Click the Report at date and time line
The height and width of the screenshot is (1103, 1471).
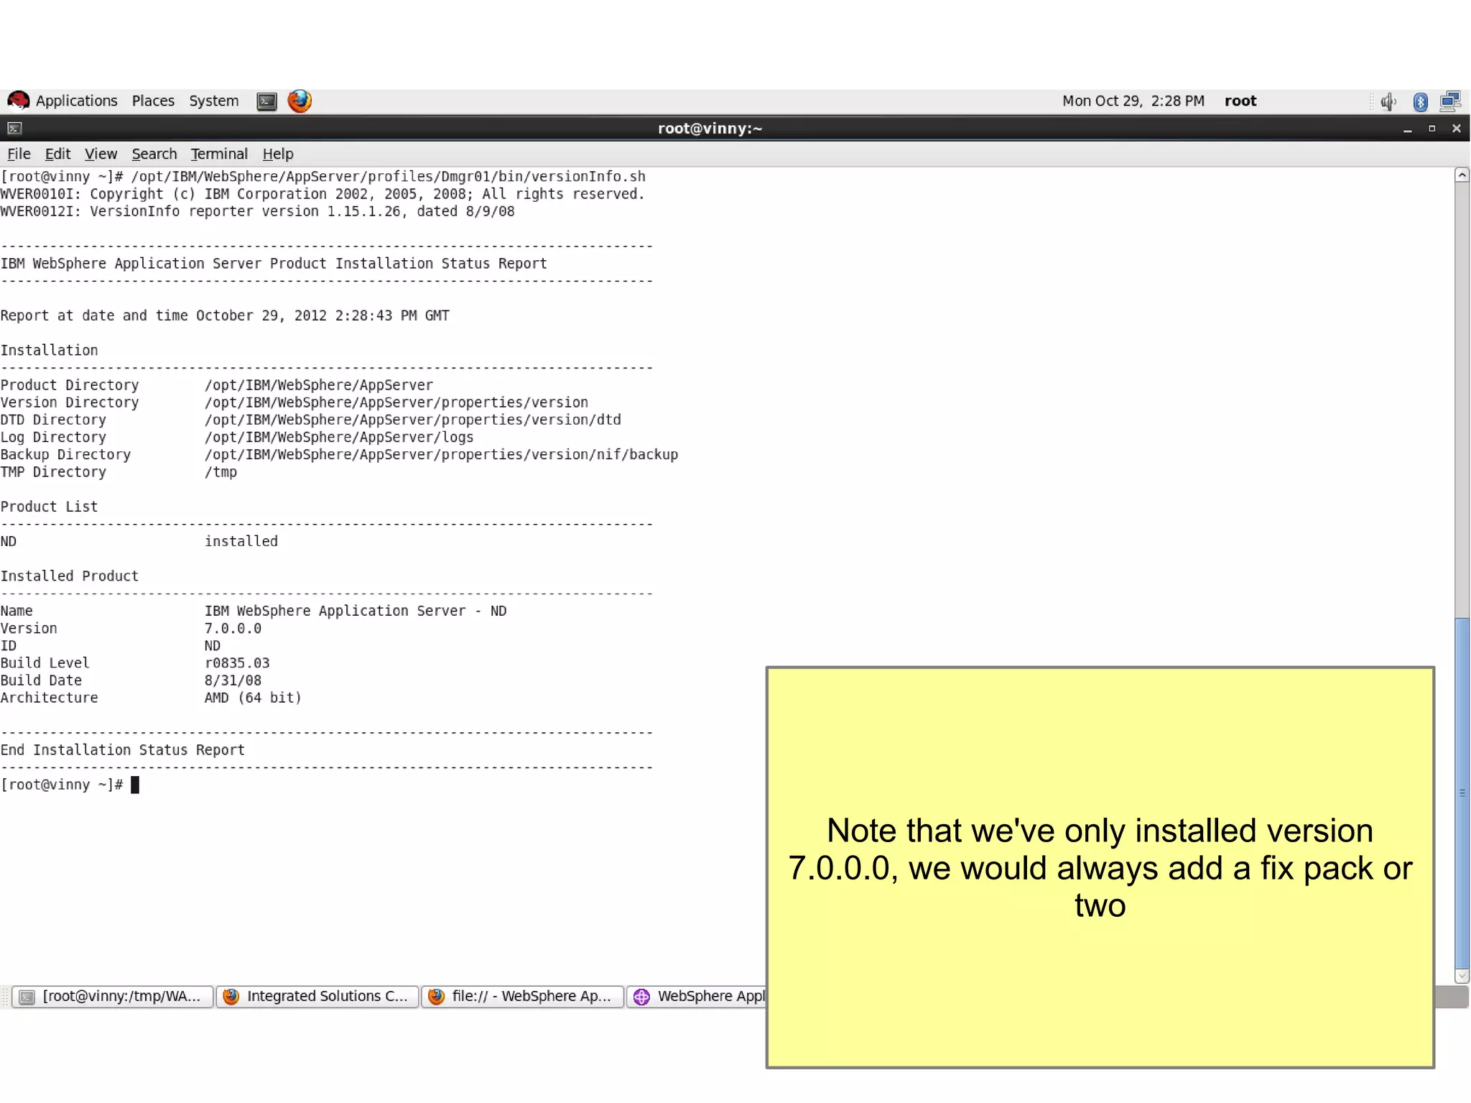coord(225,316)
